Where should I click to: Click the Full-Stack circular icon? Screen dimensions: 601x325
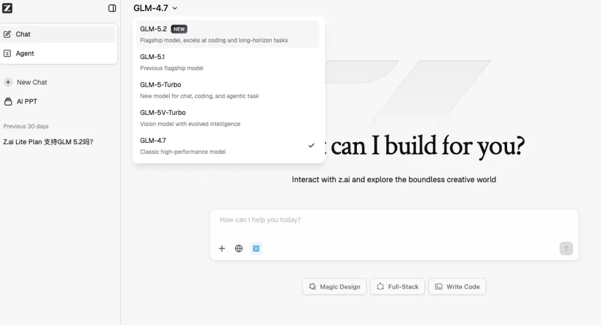pos(380,286)
